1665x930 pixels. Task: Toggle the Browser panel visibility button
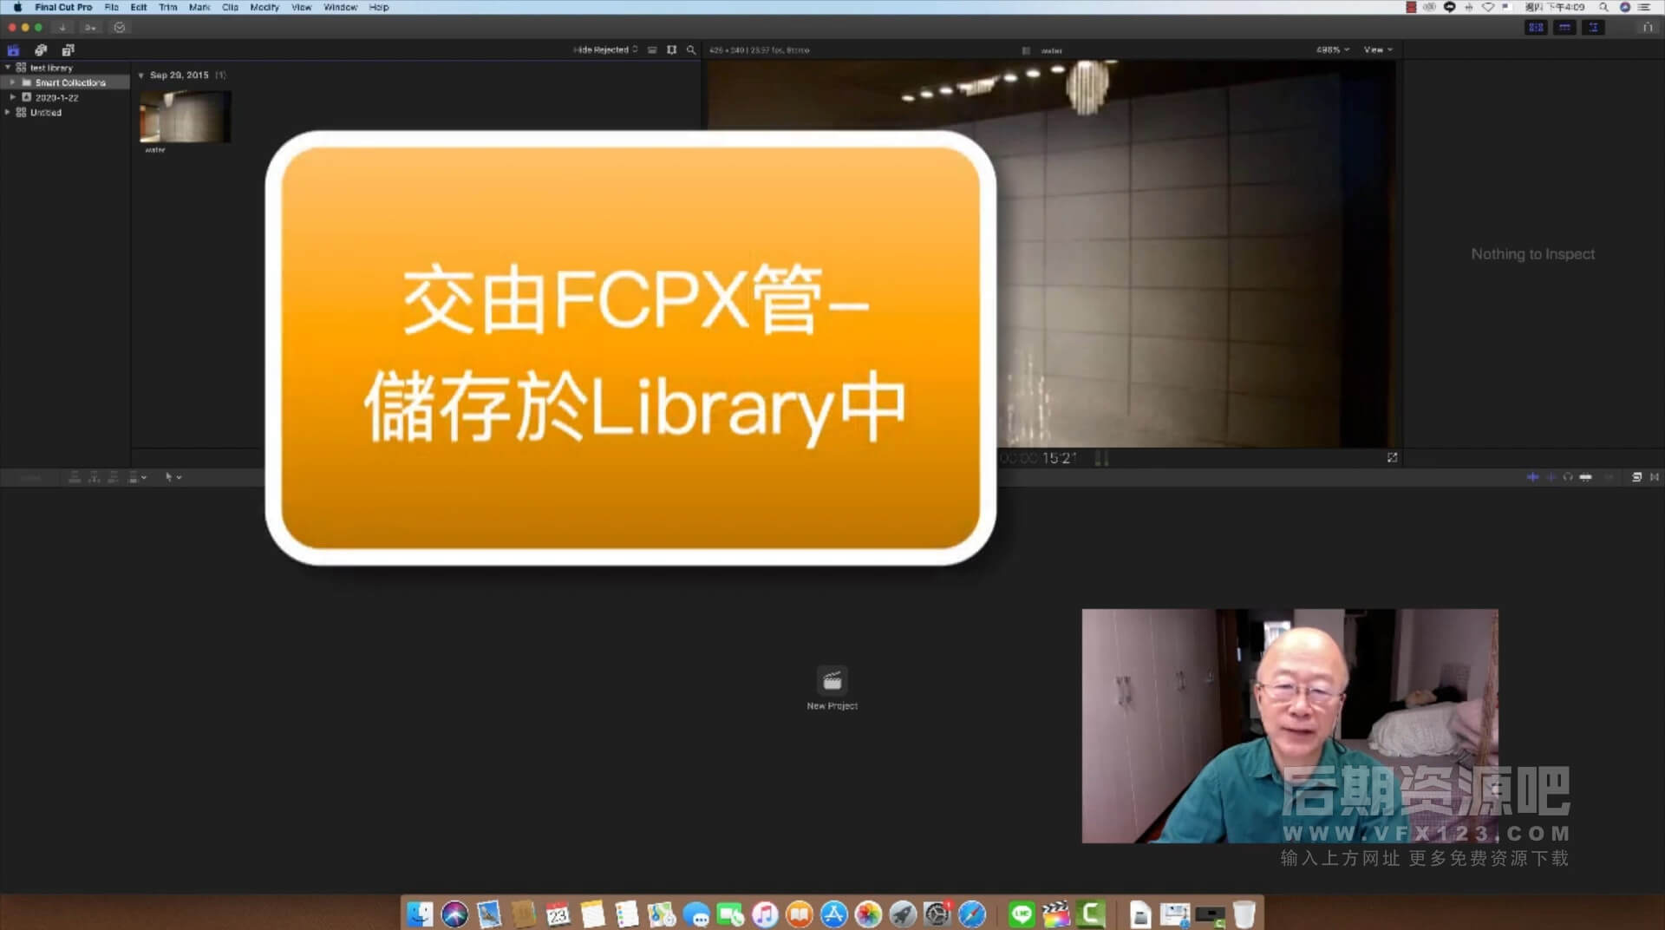[1536, 28]
